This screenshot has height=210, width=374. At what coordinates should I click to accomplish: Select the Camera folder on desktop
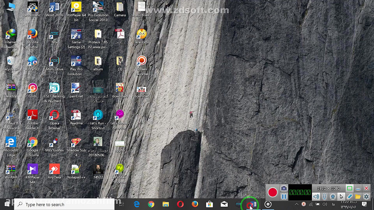[120, 10]
